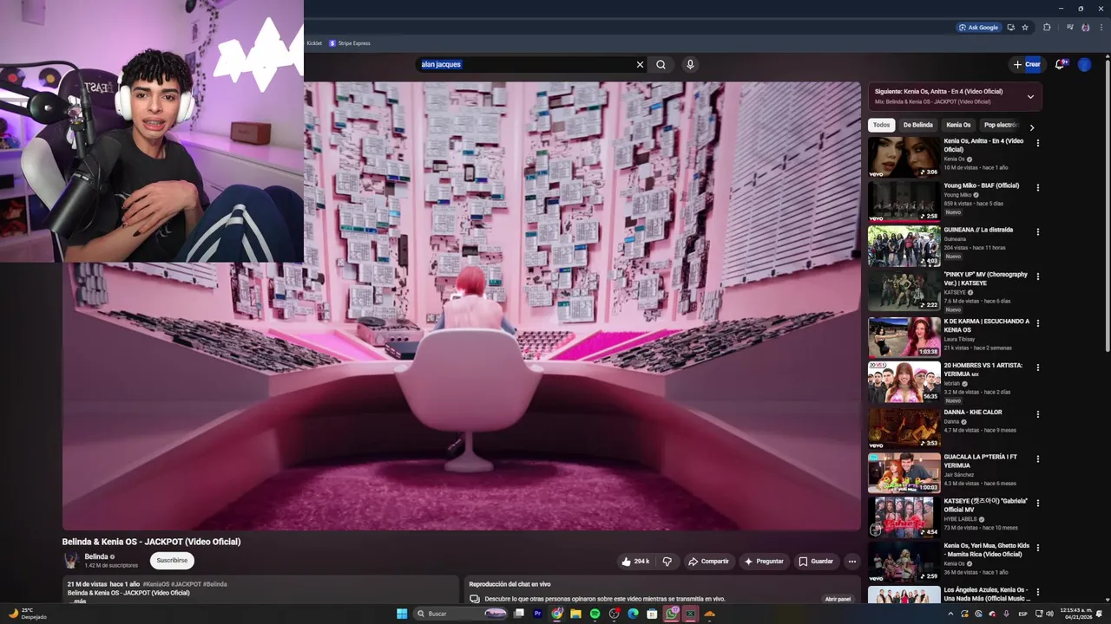The image size is (1111, 624).
Task: Open YouTube notifications bell
Action: coord(1060,64)
